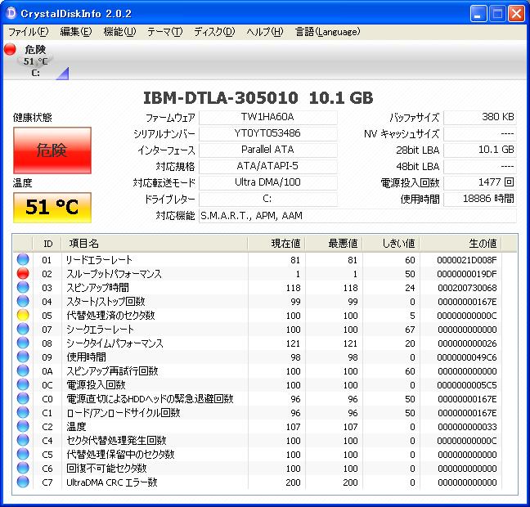Click the raw value 0000021D008F
Image resolution: width=530 pixels, height=507 pixels.
[x=467, y=260]
